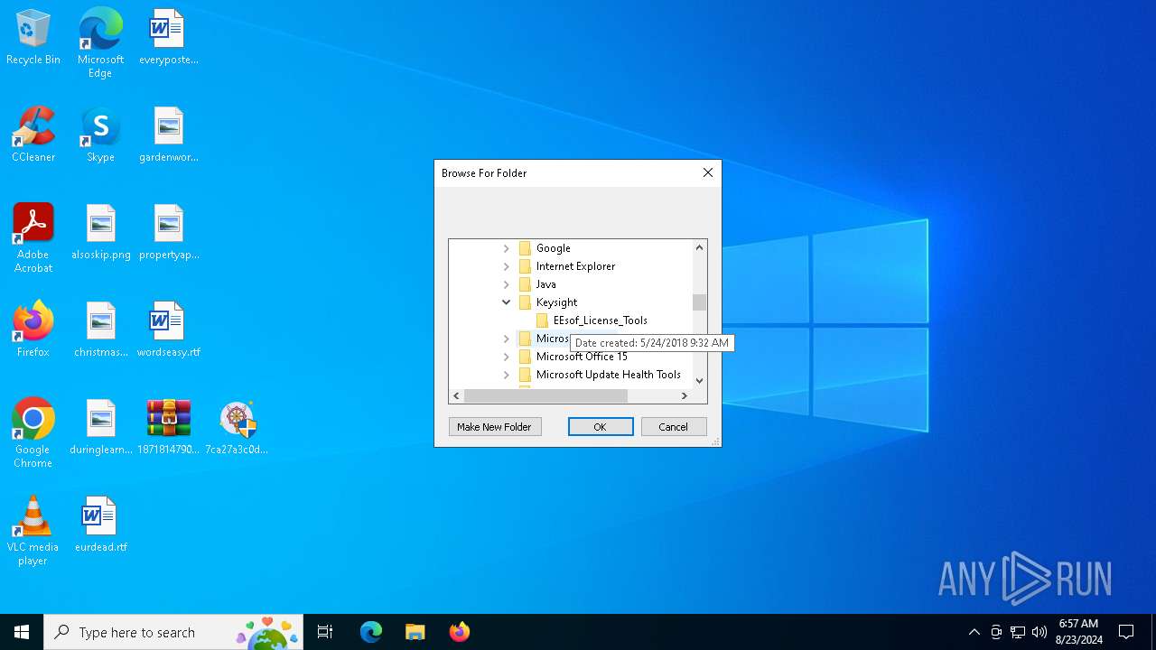Expand the Microsoft Update Health Tools node
Screen dimensions: 1156x650
pyautogui.click(x=506, y=375)
